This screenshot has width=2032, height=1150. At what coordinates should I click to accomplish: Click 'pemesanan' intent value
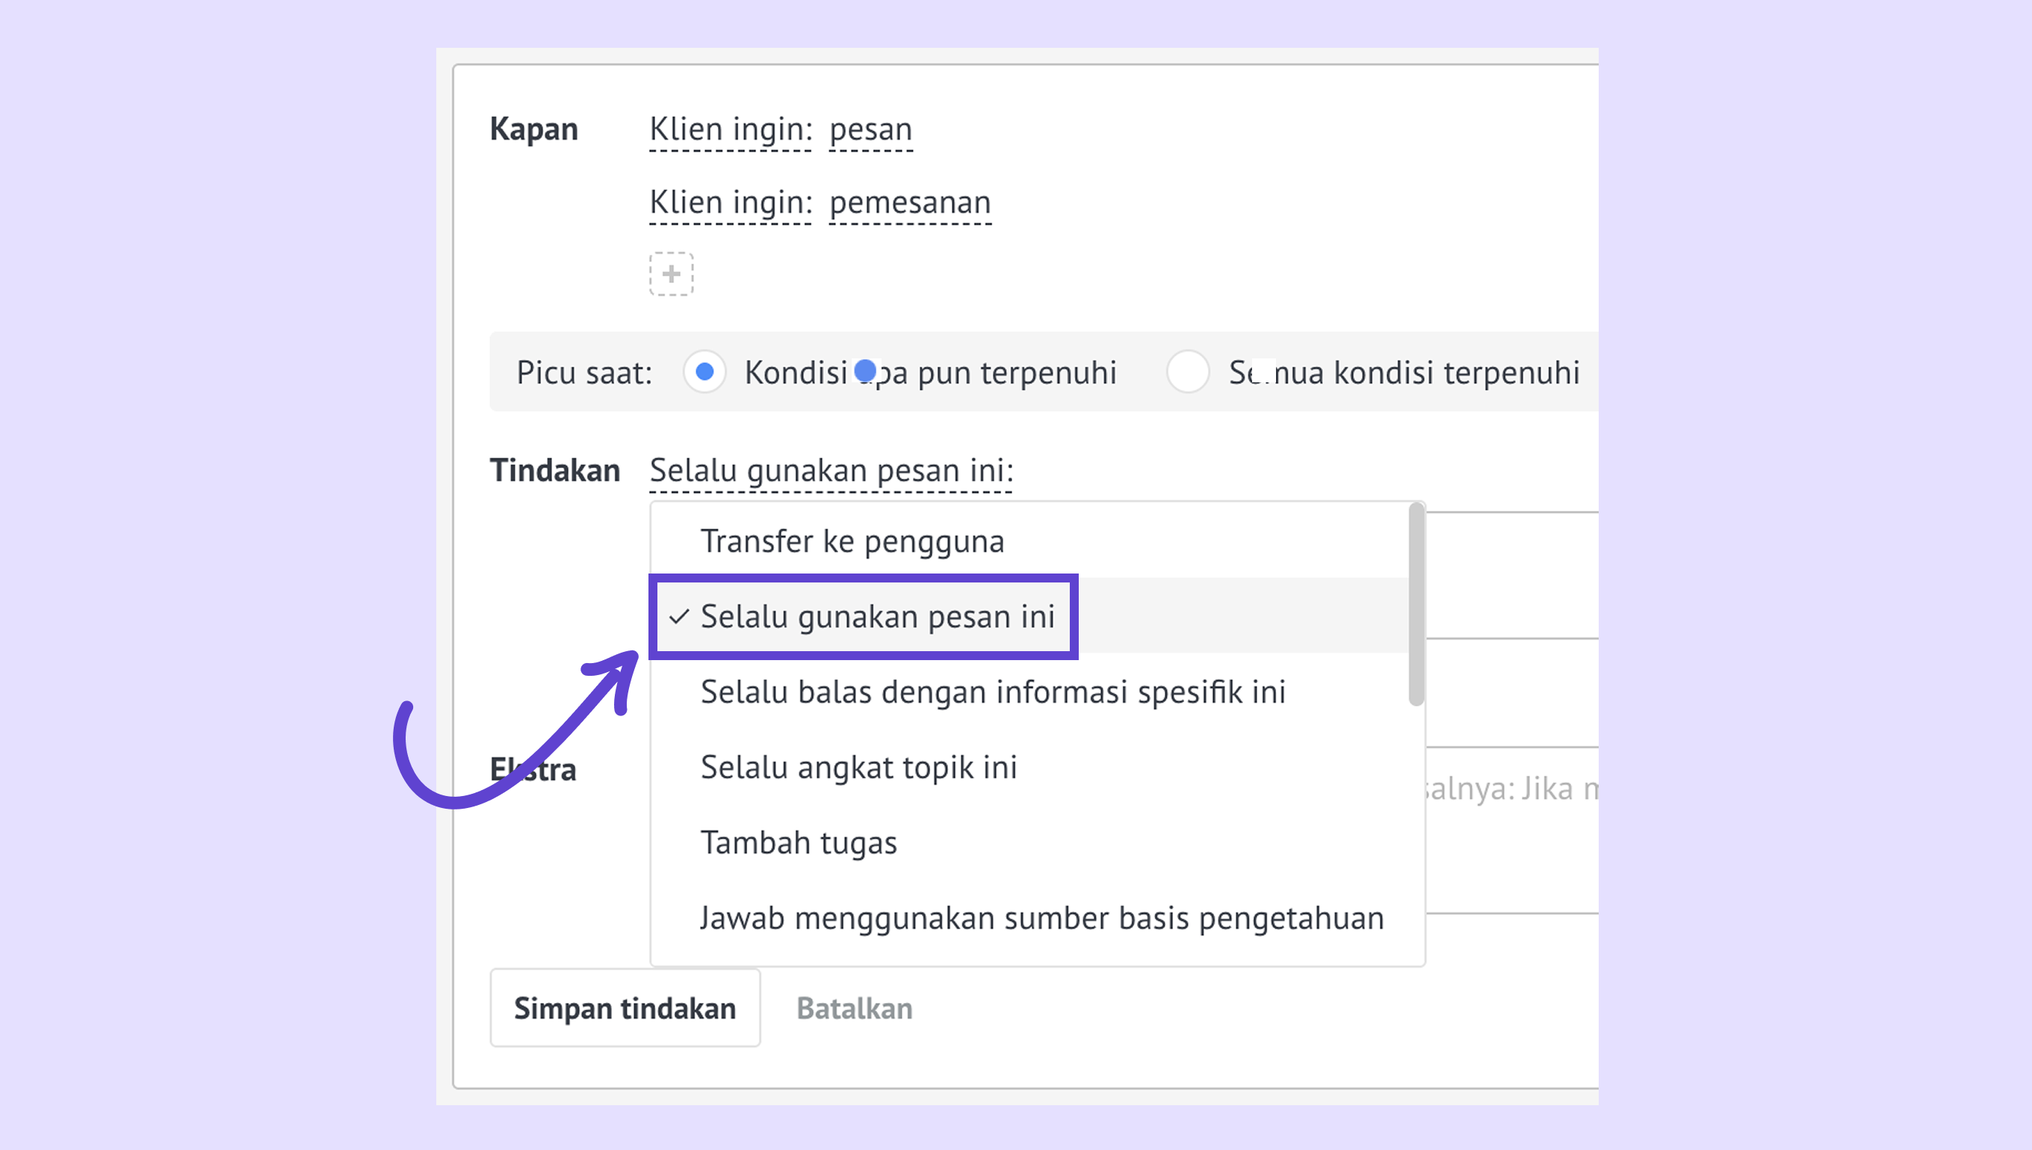[909, 203]
